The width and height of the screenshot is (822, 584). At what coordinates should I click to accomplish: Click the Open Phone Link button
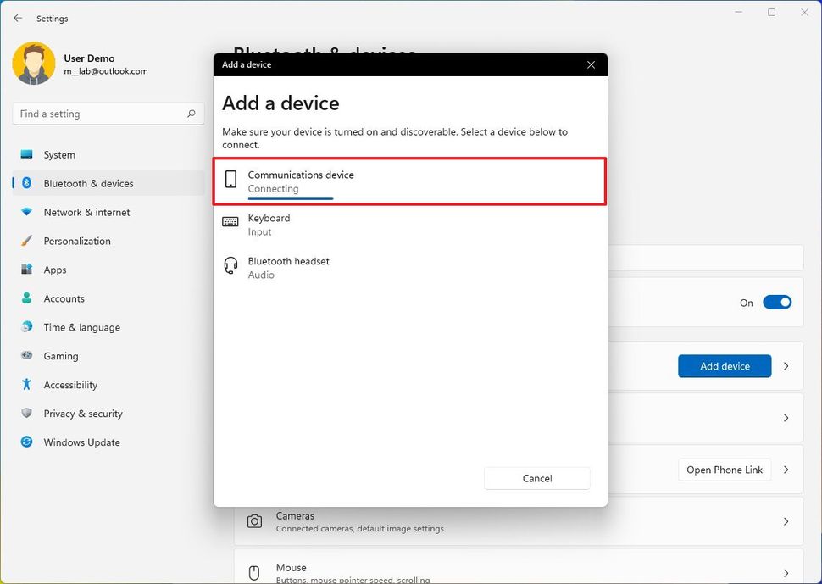coord(725,470)
